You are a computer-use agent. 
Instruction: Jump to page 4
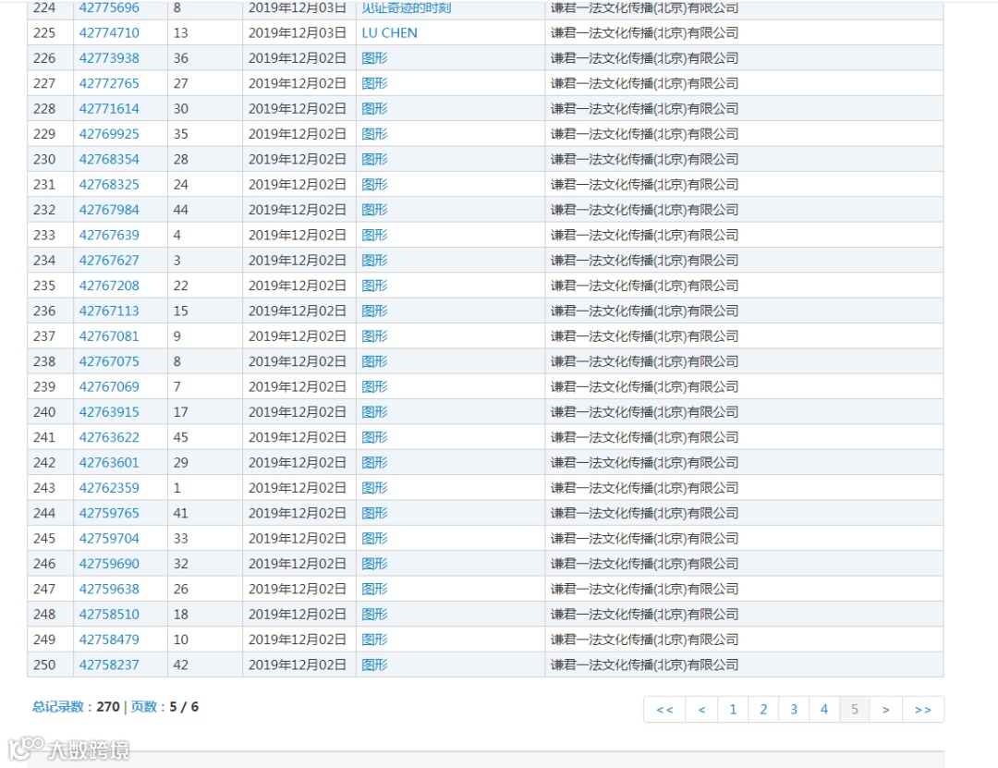click(824, 710)
